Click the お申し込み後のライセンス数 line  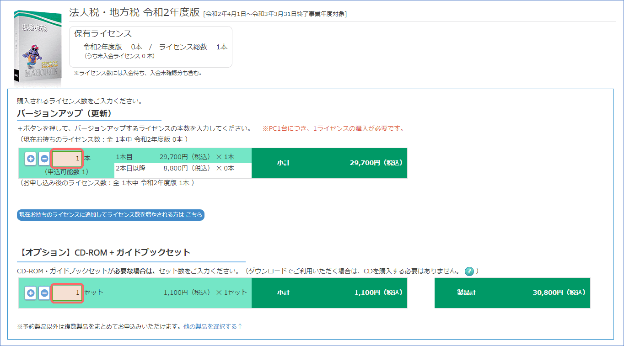coord(106,183)
